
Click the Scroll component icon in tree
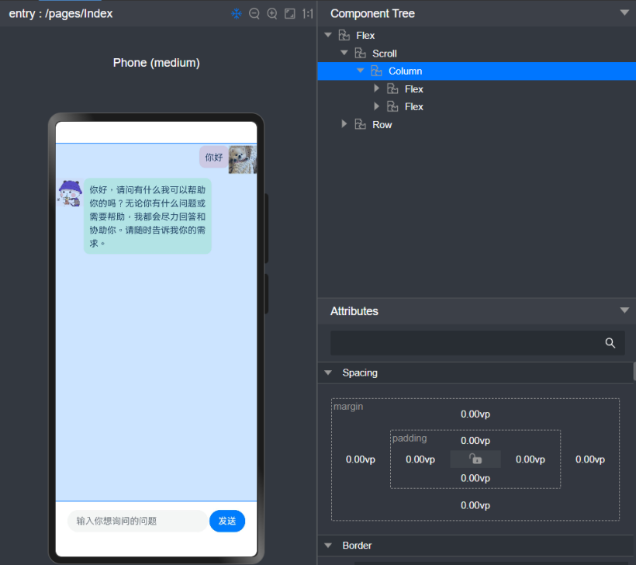pos(360,54)
